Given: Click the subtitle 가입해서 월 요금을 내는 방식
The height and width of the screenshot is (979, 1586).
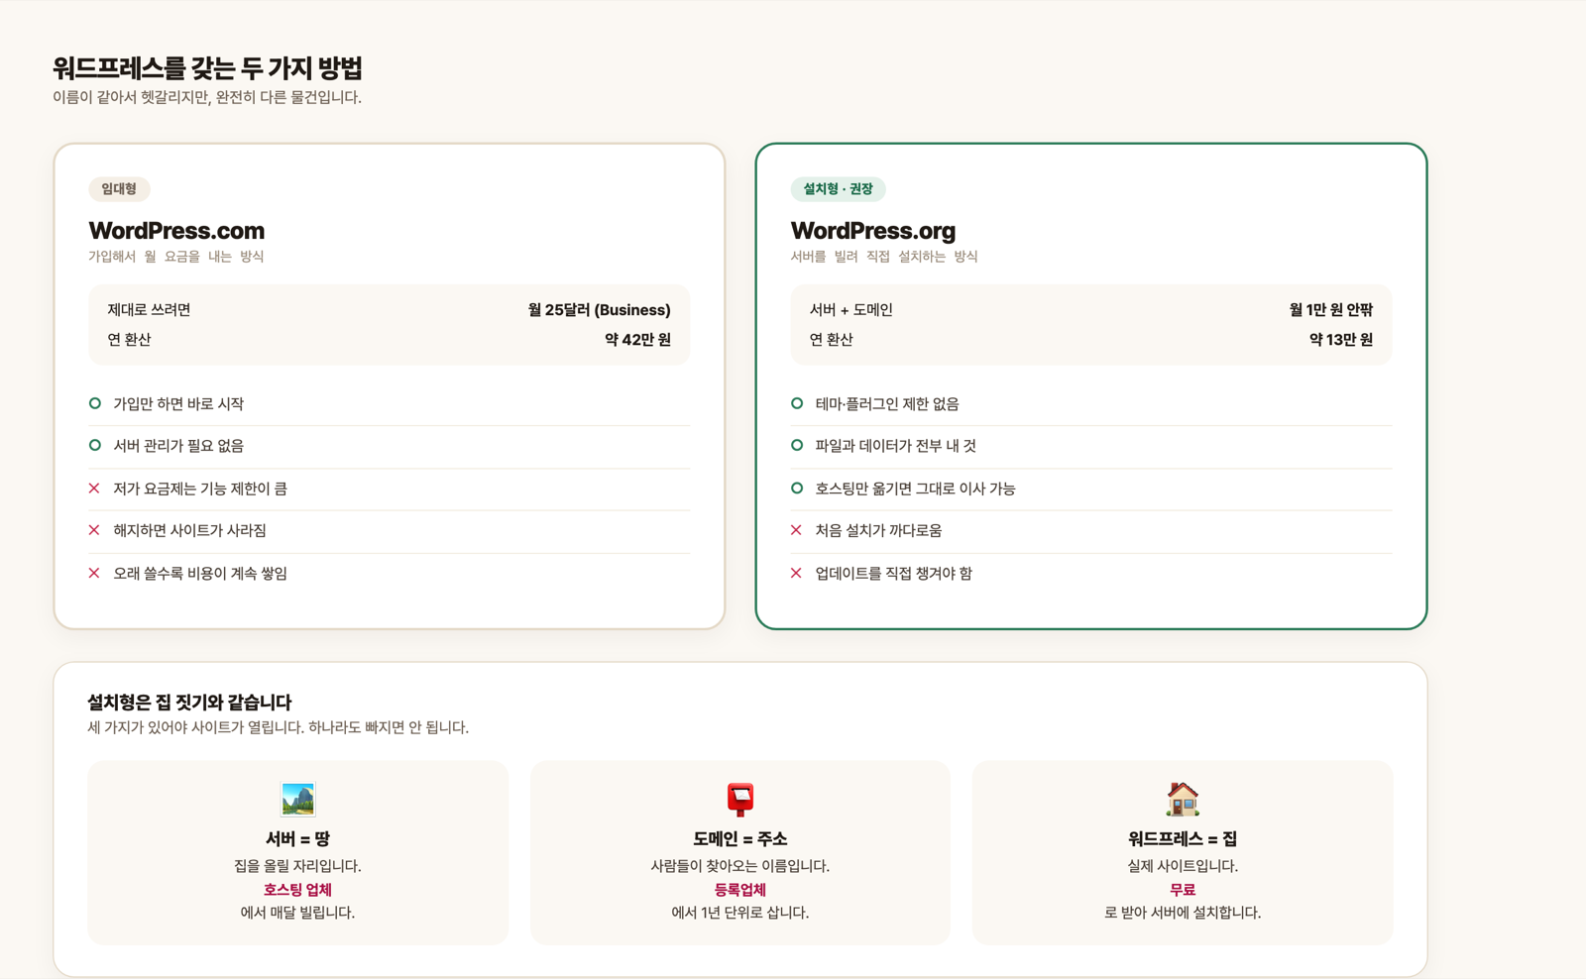Looking at the screenshot, I should tap(176, 257).
